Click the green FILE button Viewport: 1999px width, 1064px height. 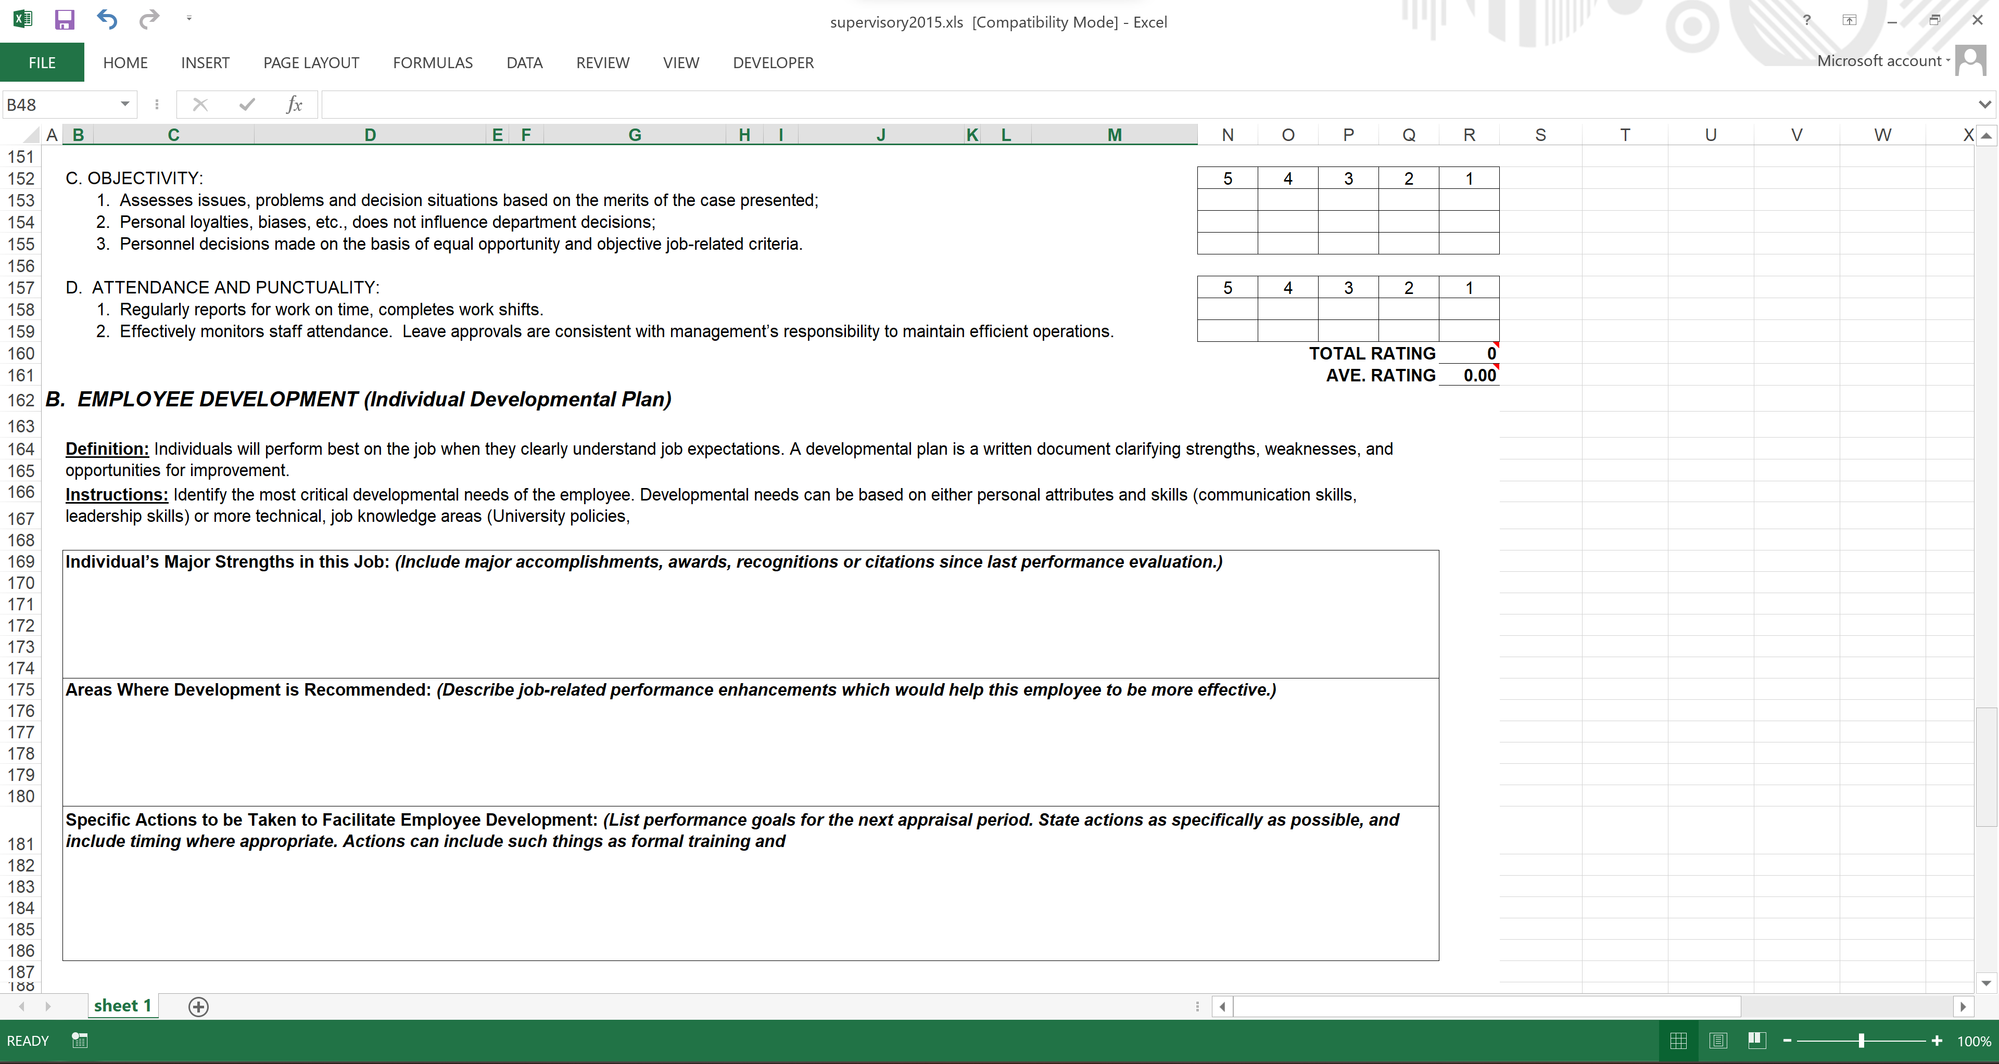click(42, 63)
